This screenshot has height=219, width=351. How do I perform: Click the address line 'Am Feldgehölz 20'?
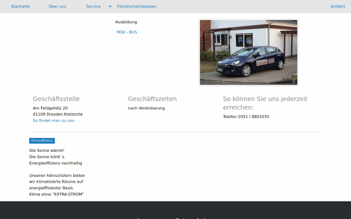(x=50, y=108)
